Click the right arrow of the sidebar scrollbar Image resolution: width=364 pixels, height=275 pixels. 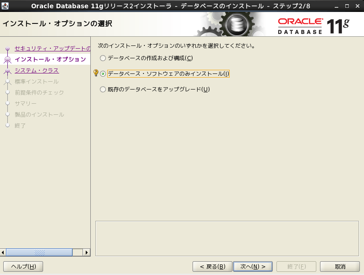coord(86,253)
